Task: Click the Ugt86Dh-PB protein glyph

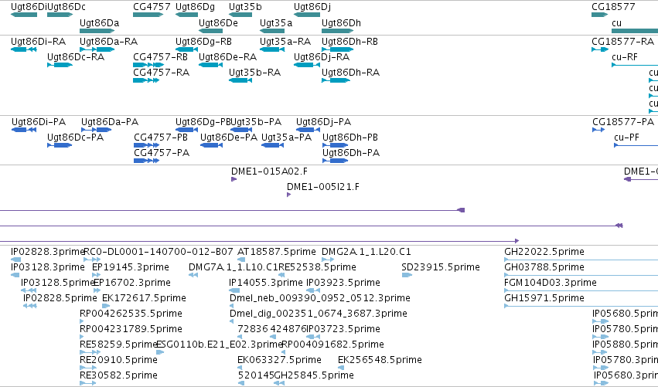Action: 336,145
